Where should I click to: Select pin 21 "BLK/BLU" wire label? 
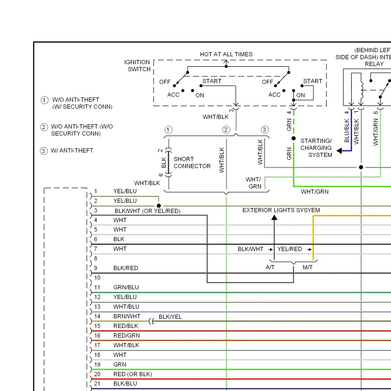point(125,383)
